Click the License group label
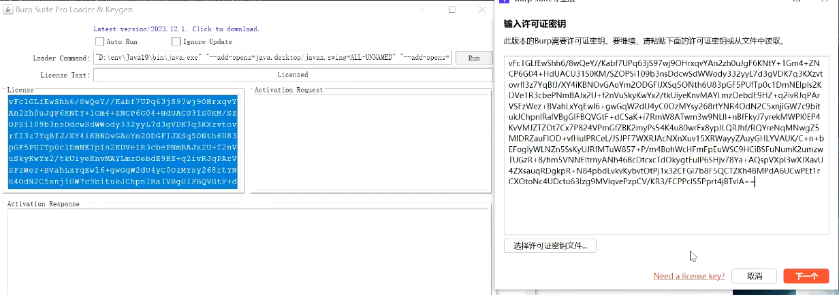The image size is (839, 295). [20, 90]
